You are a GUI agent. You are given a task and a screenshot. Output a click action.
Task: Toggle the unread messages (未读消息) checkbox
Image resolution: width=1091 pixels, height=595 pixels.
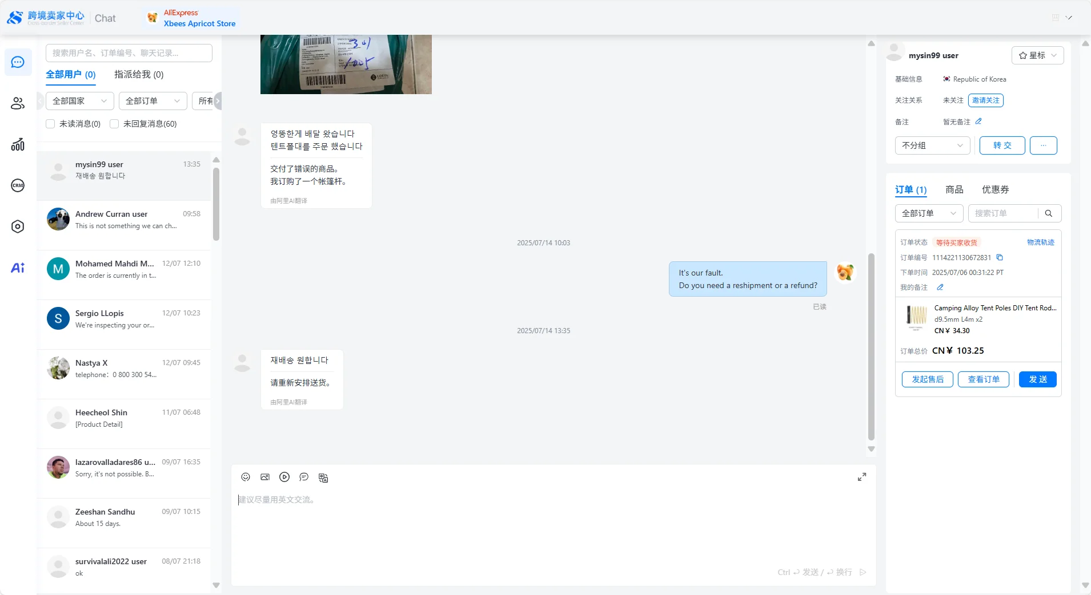tap(50, 124)
